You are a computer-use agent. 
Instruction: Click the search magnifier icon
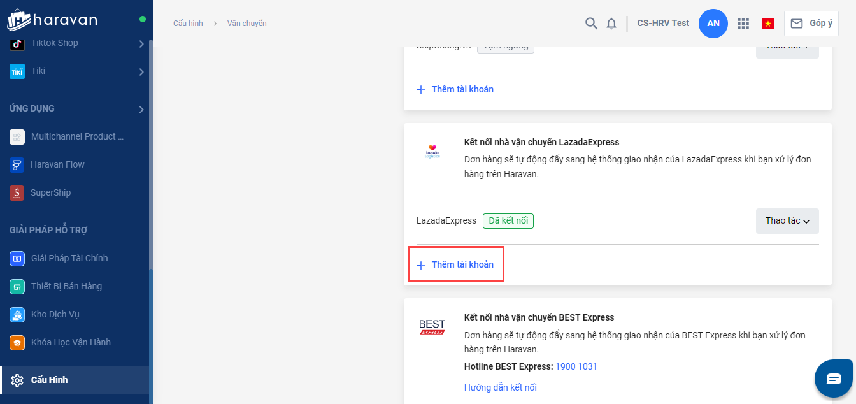pos(591,24)
